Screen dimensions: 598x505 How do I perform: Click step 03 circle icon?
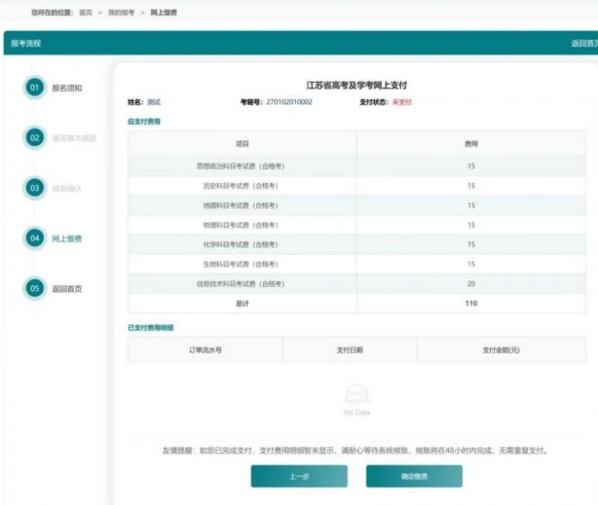coord(34,188)
